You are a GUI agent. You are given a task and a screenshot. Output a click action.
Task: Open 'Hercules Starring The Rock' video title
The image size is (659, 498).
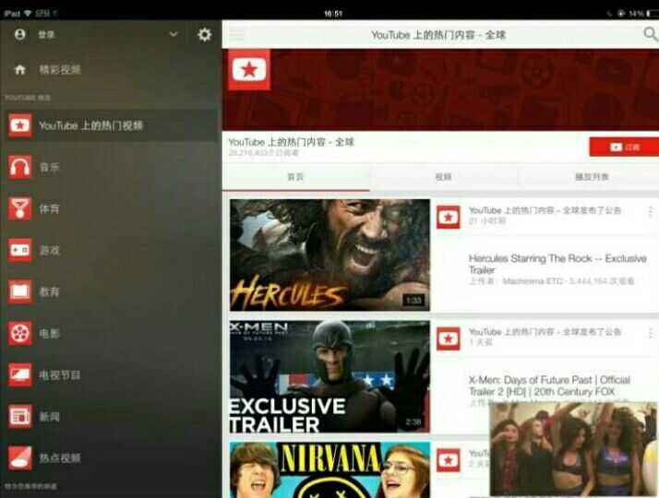click(x=557, y=264)
